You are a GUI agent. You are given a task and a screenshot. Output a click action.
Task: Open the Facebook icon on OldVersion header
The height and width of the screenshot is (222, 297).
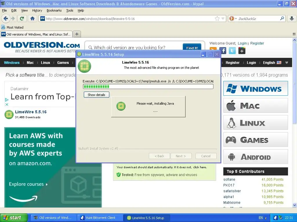coord(223,51)
